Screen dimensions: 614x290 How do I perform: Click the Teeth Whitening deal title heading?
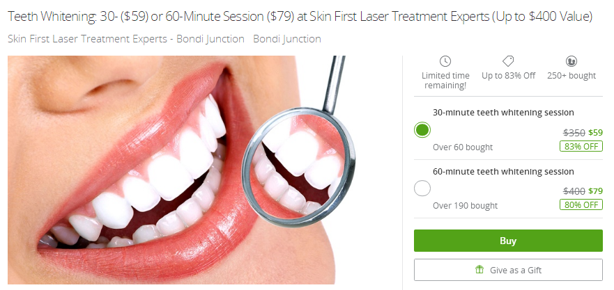pyautogui.click(x=300, y=17)
